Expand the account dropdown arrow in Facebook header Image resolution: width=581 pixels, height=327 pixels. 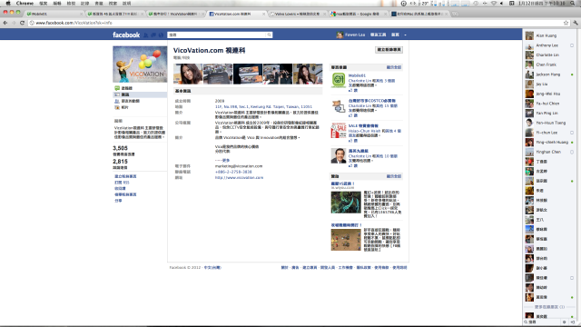click(405, 35)
